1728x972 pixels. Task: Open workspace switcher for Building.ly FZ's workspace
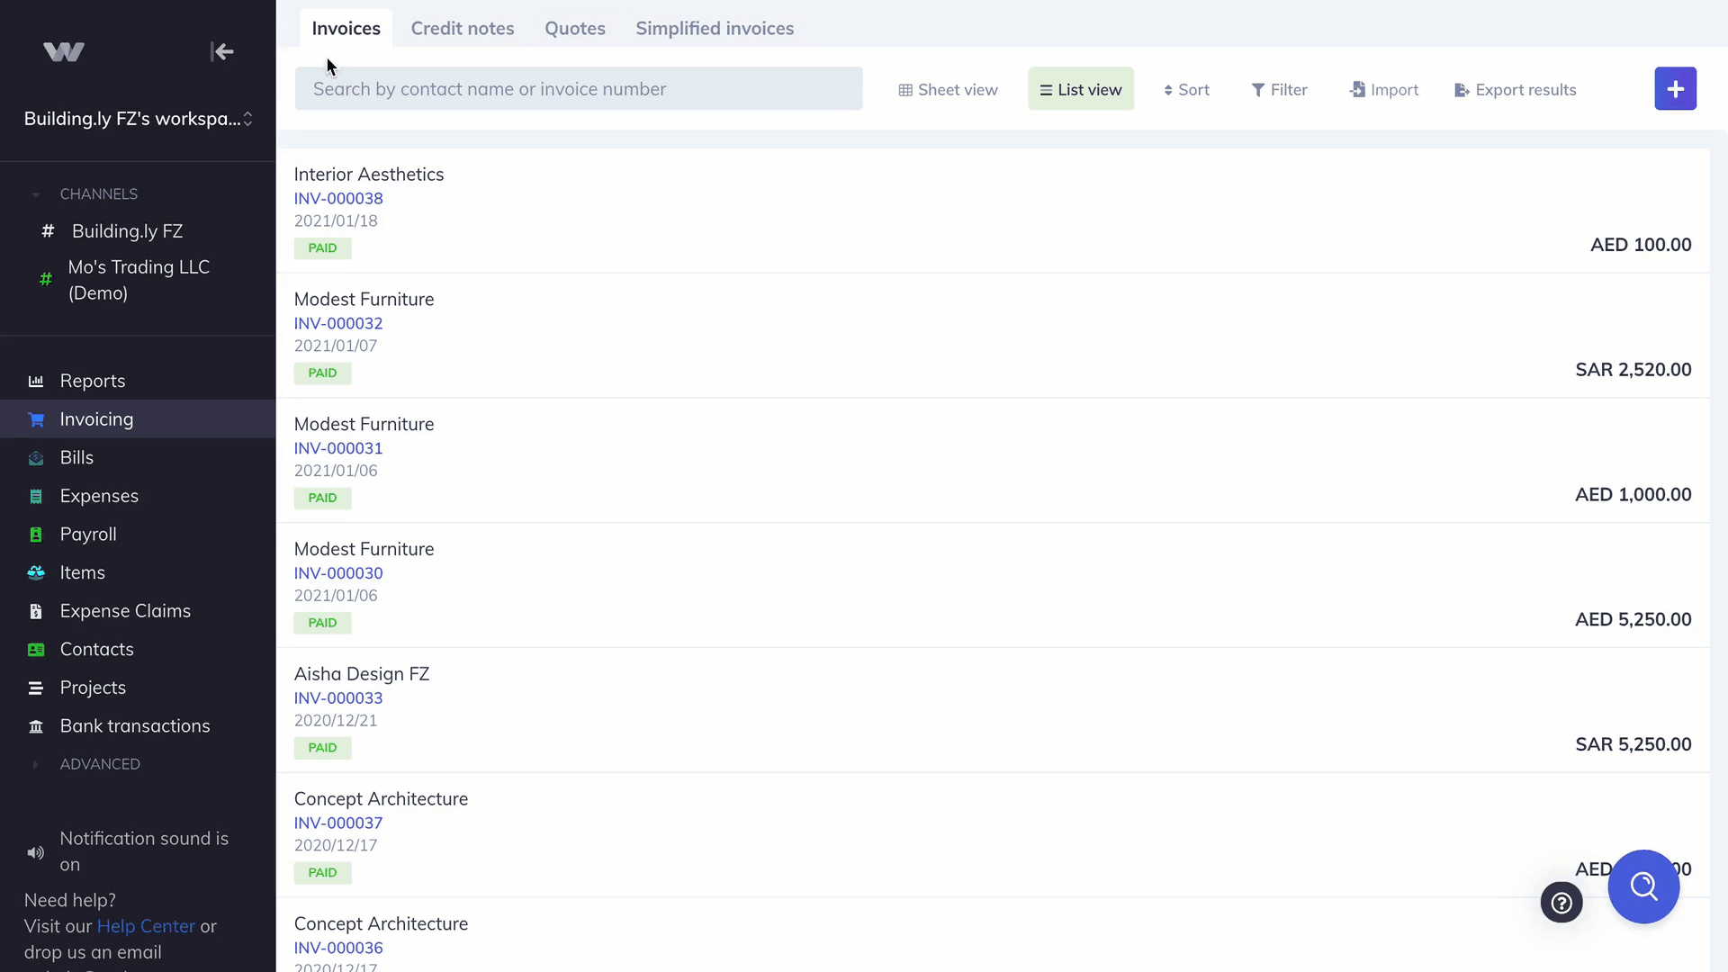click(138, 119)
